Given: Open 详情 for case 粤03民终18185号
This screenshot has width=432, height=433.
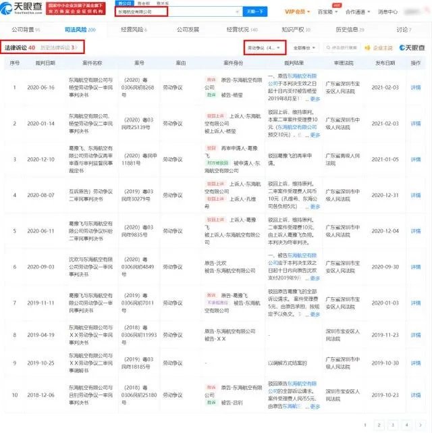Looking at the screenshot, I should click(416, 363).
